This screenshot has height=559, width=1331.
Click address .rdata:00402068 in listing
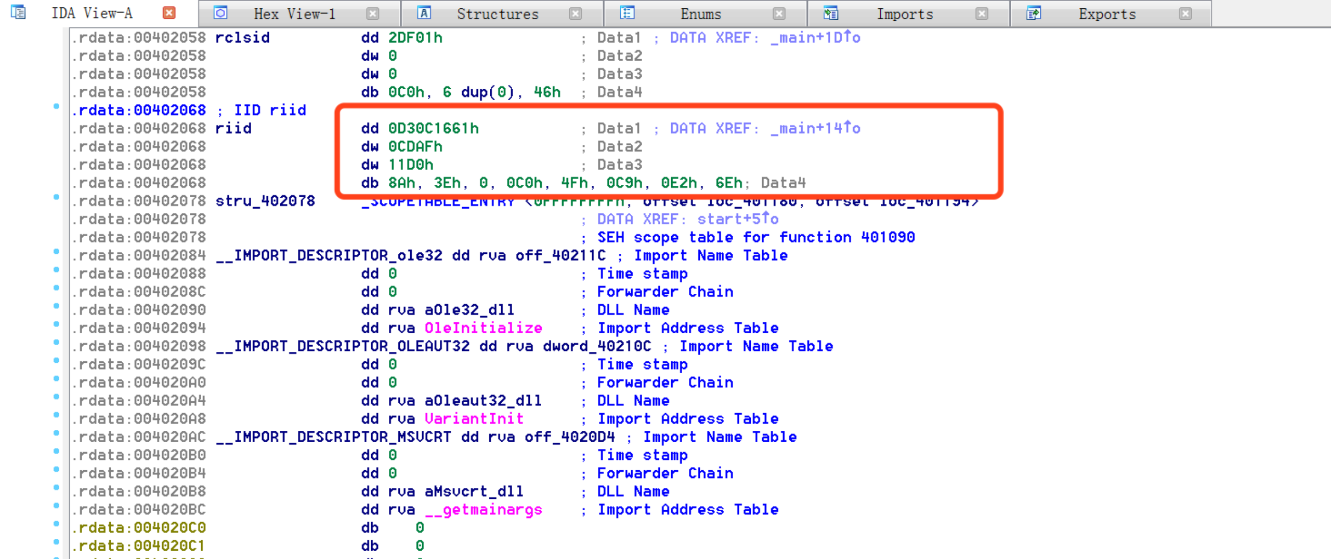[139, 128]
